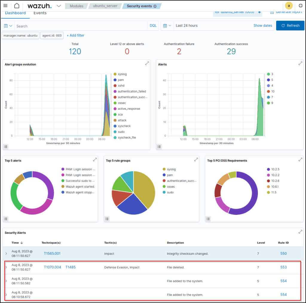Toggle level 10 series in Alerts legend
The height and width of the screenshot is (303, 306).
click(273, 91)
